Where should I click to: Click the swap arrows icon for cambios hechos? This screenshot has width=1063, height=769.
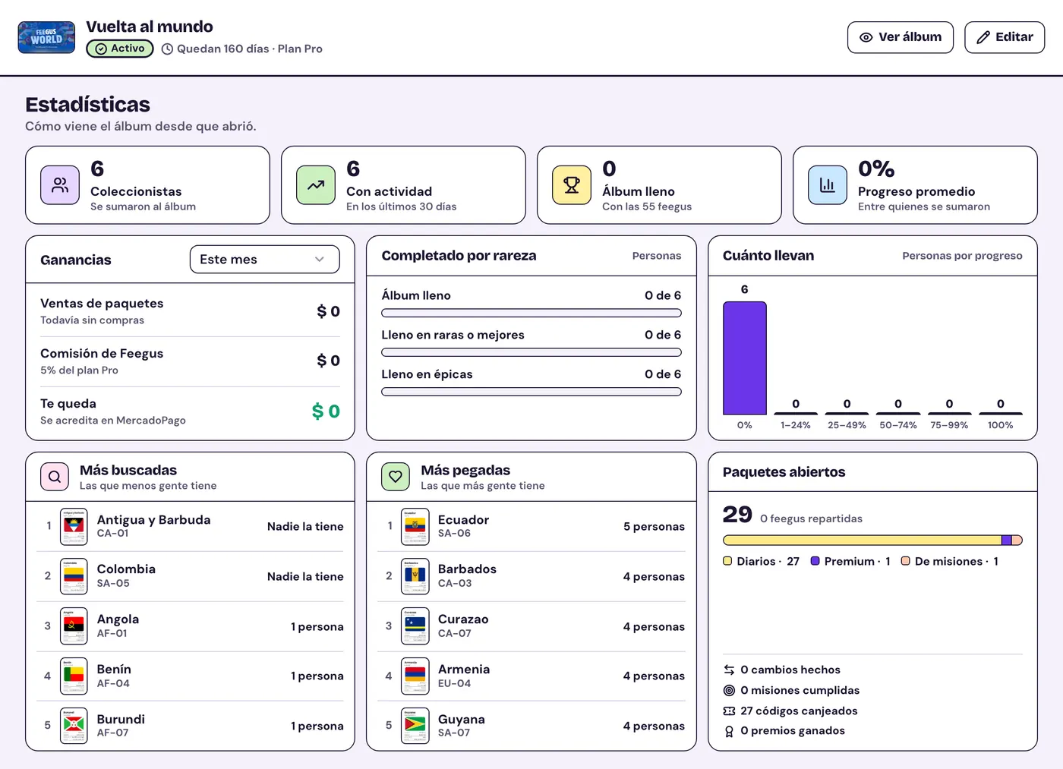(x=729, y=670)
